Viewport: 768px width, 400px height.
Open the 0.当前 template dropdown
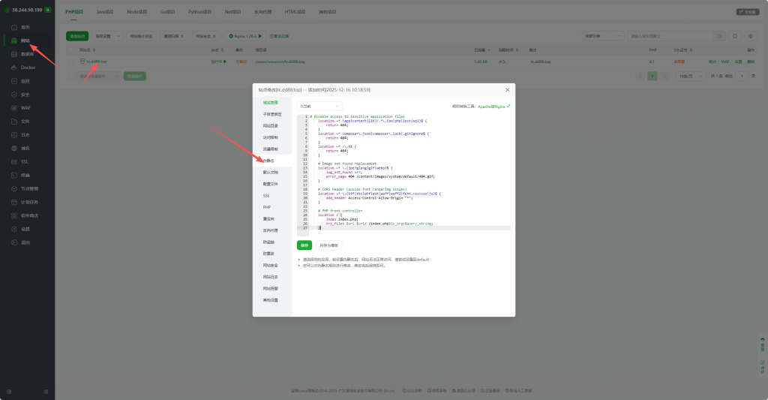coord(319,107)
